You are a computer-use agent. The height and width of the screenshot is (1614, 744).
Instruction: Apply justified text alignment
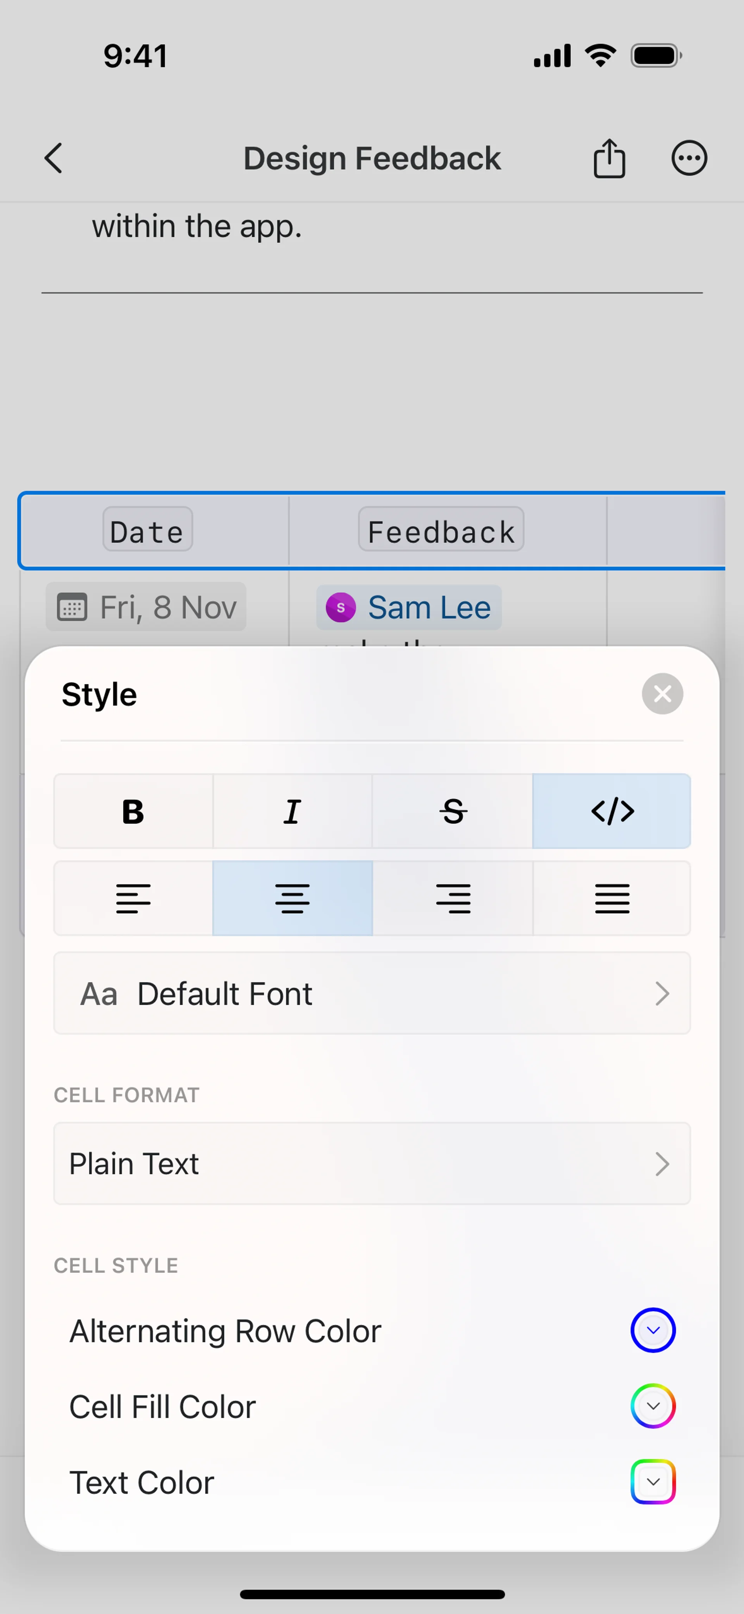tap(612, 899)
